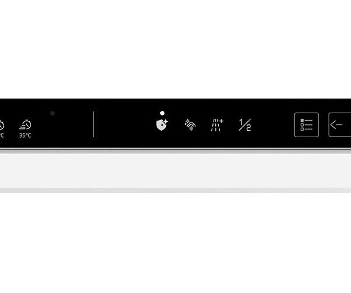This screenshot has width=351, height=293.
Task: Open the programme list menu button
Action: coord(306,125)
